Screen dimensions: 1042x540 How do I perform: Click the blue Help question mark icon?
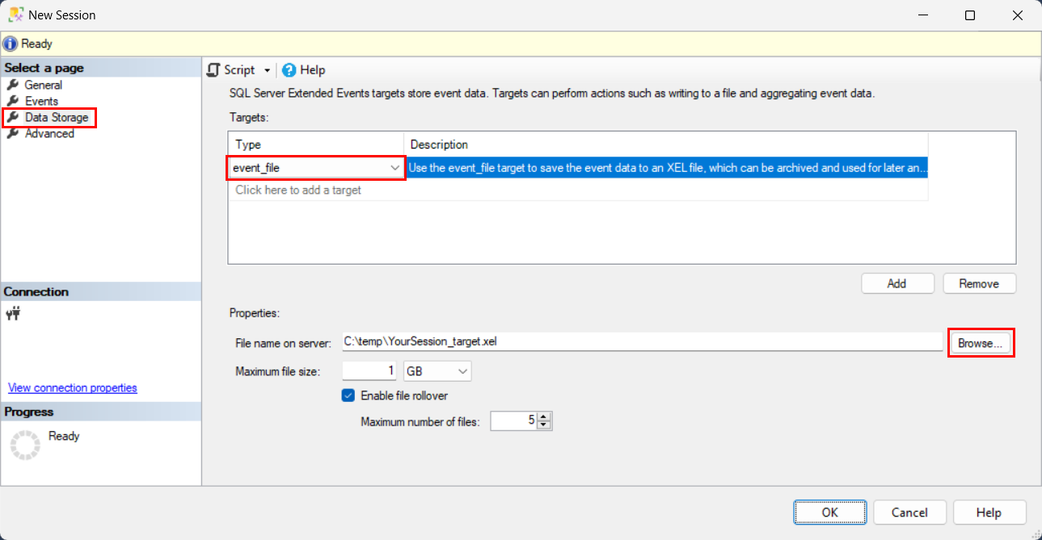[x=289, y=70]
